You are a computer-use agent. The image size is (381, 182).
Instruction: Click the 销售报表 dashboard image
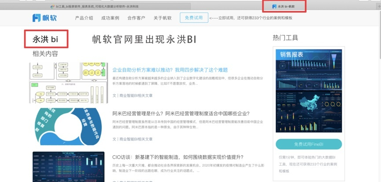coord(309,91)
